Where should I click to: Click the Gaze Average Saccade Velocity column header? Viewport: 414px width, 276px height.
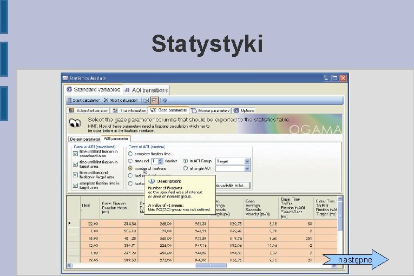click(261, 208)
